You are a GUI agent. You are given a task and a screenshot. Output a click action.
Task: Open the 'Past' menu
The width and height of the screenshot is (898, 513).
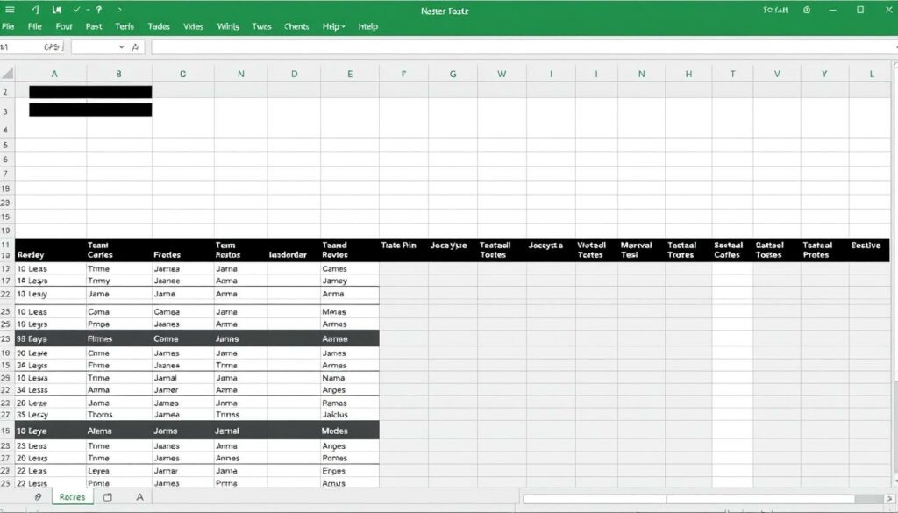click(94, 26)
